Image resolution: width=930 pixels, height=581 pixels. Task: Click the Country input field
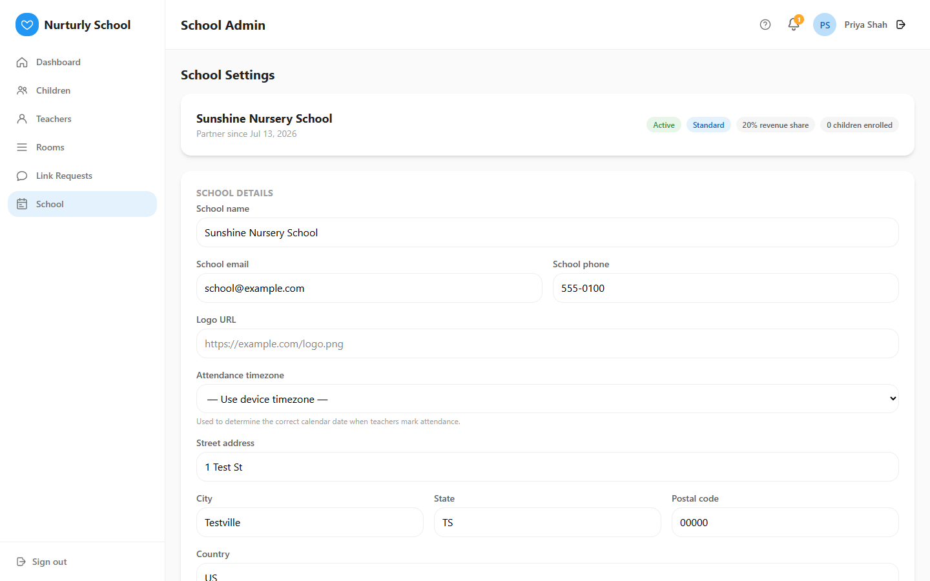[x=548, y=573]
